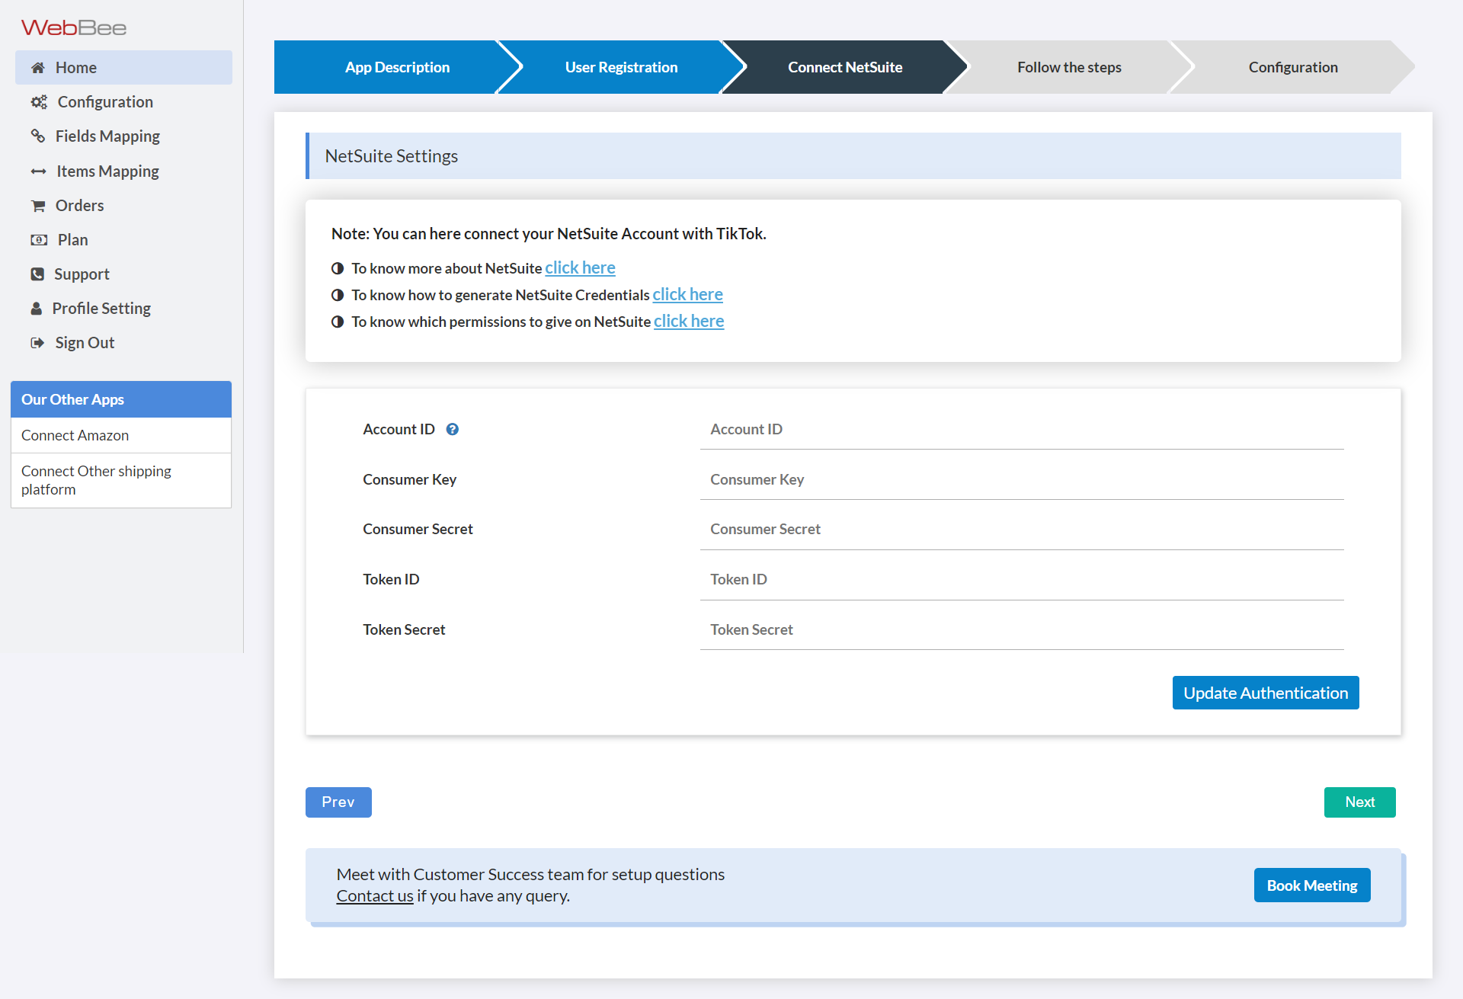Click the Orders shopping cart icon
The image size is (1463, 999).
38,206
